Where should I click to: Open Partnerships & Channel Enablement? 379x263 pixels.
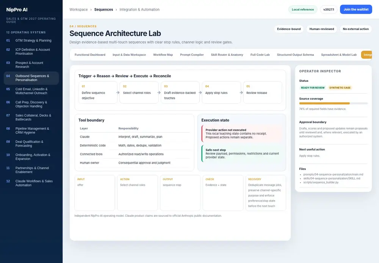31,170
